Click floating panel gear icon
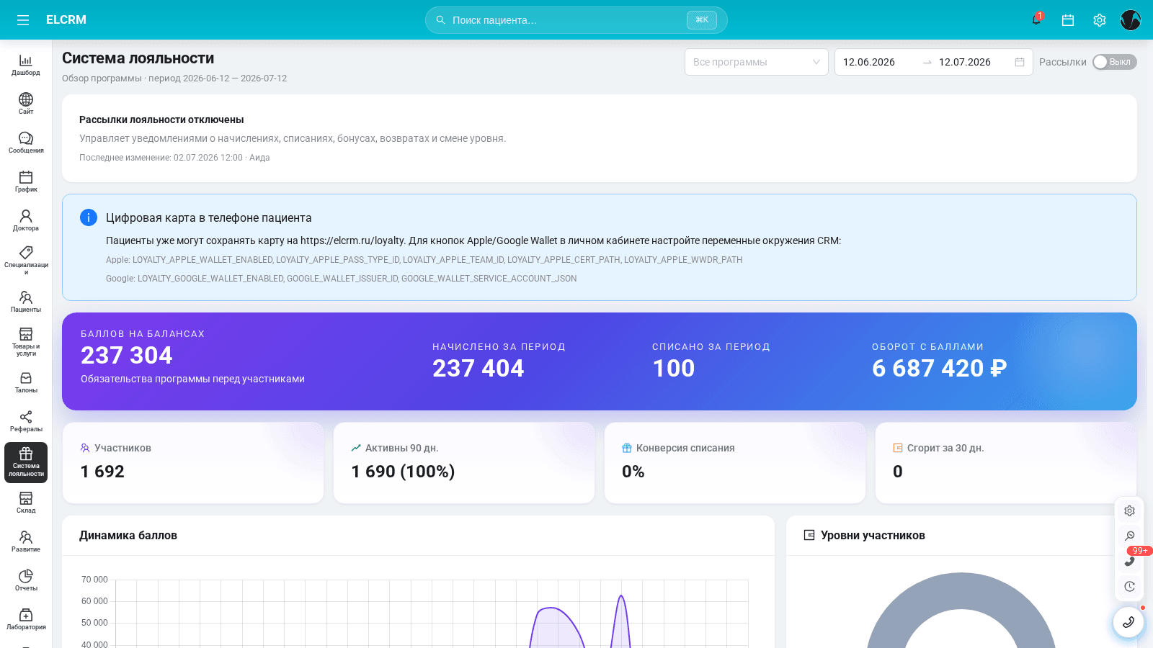1153x648 pixels. [1129, 510]
